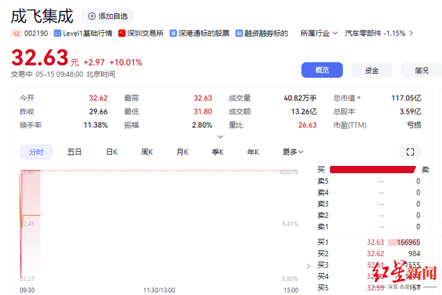Select the 日K chart tab

click(111, 152)
